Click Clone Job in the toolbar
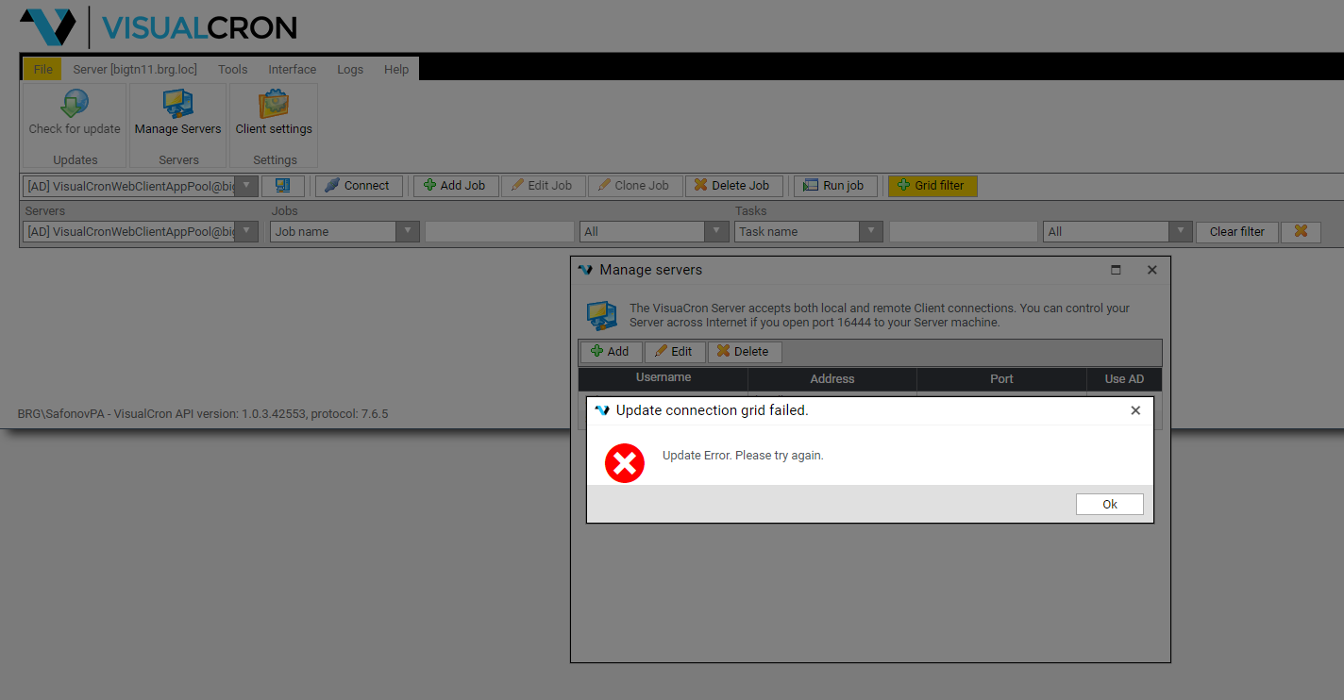 [635, 185]
